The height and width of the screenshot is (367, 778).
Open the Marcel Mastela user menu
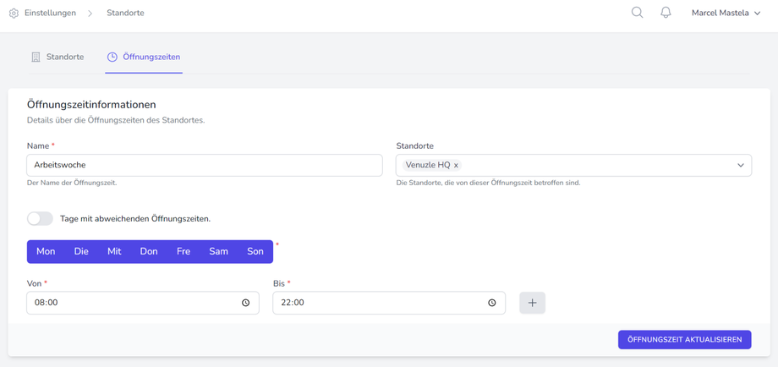pos(726,14)
